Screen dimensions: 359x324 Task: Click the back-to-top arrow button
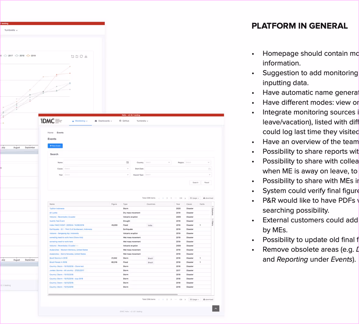[216, 308]
